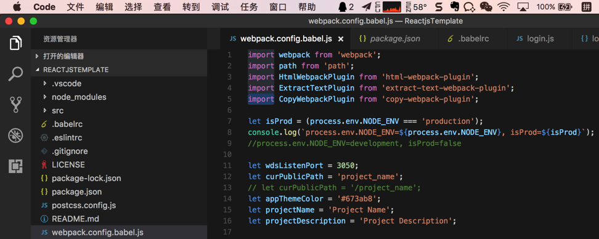Viewport: 599px width, 239px height.
Task: Click the CPU usage graph in menu bar
Action: (392, 7)
